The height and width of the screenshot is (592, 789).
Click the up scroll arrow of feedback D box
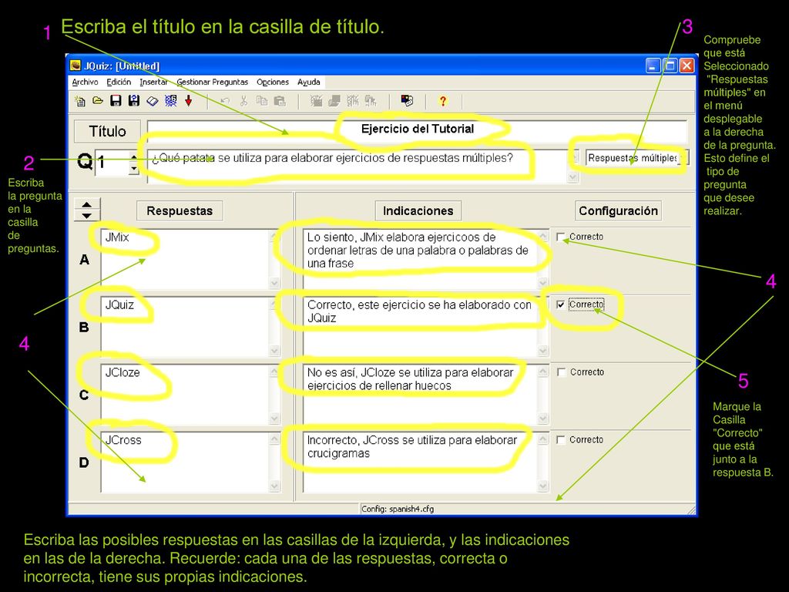(x=543, y=439)
